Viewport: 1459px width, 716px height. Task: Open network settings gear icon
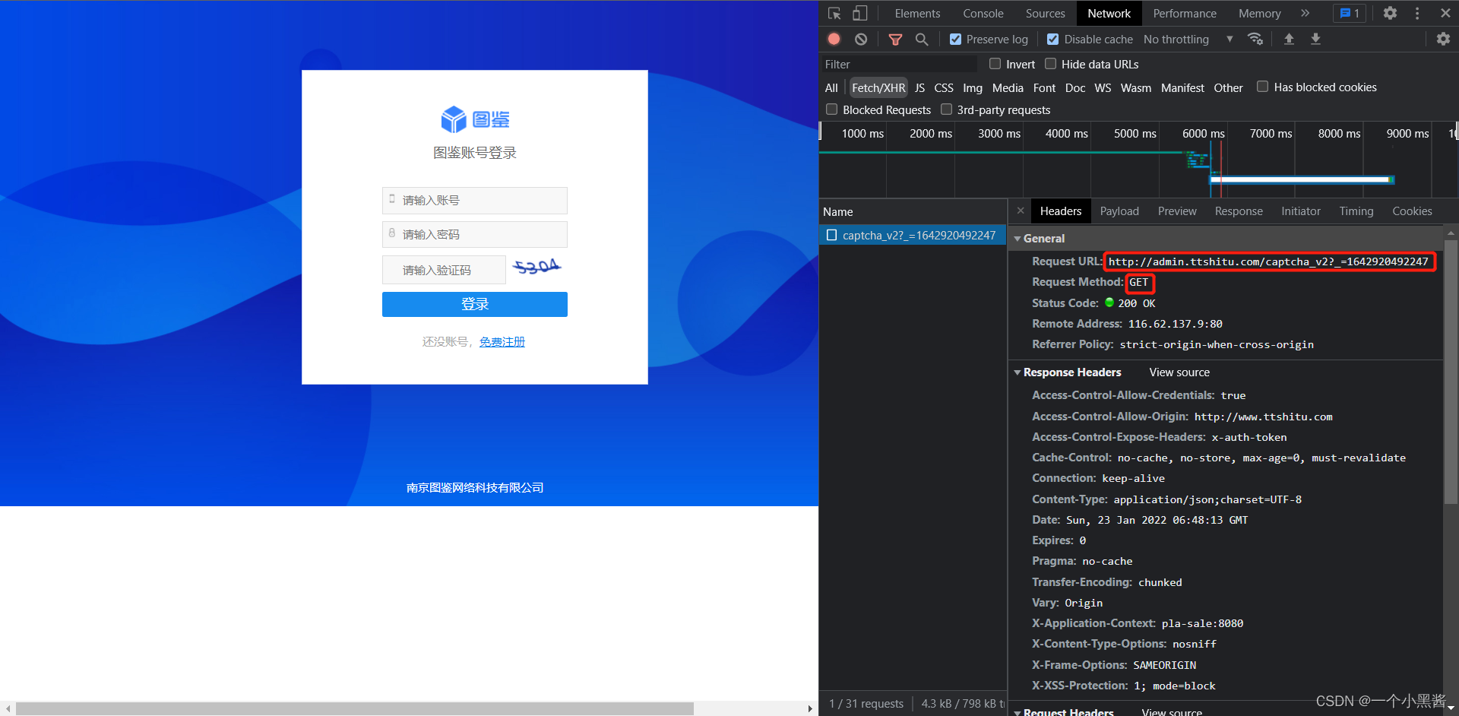(x=1443, y=39)
